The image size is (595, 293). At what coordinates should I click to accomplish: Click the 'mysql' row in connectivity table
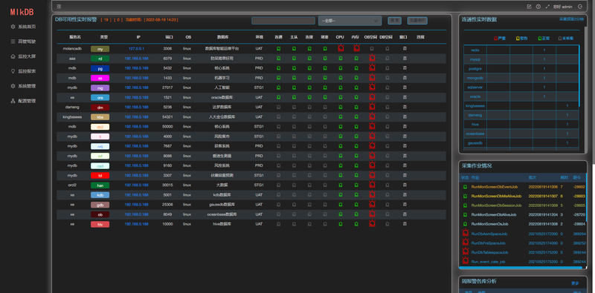(521, 59)
